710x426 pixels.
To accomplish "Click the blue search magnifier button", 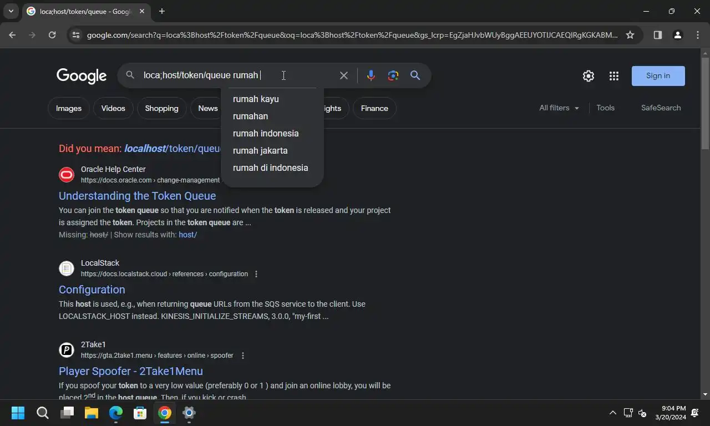I will coord(415,75).
